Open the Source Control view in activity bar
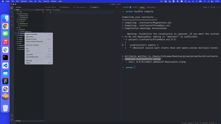221x124 pixels. pos(12,16)
